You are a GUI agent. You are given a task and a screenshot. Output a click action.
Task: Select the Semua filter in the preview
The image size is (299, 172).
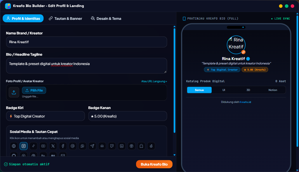tap(199, 90)
